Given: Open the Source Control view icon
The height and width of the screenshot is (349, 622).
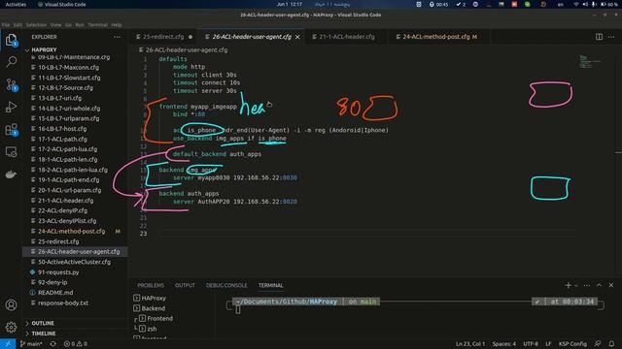Looking at the screenshot, I should [11, 84].
